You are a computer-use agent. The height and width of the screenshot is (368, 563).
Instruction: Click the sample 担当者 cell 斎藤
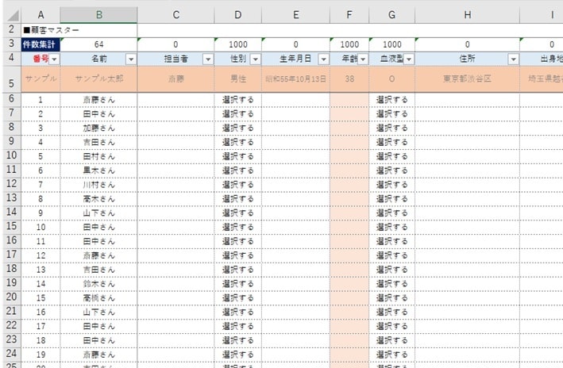point(175,79)
